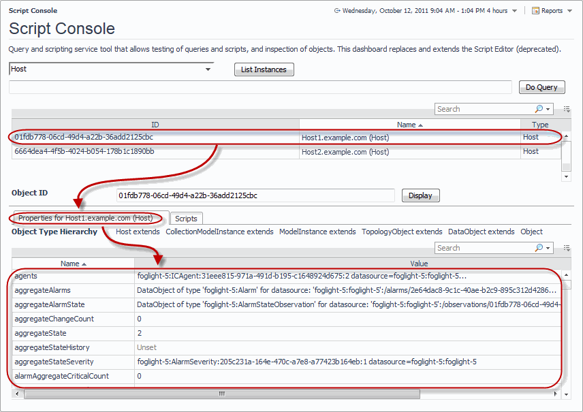Open the Host type combo box arrow
583x412 pixels.
point(208,69)
